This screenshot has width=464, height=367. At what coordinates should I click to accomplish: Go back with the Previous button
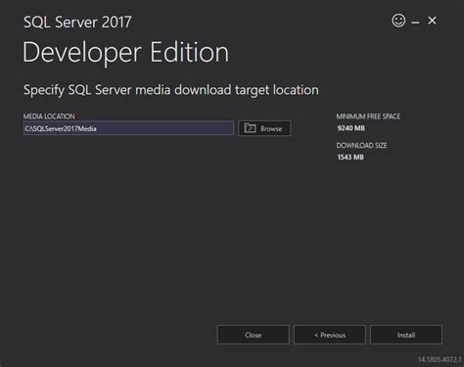[330, 335]
